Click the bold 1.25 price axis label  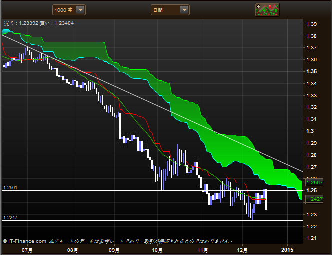[312, 190]
